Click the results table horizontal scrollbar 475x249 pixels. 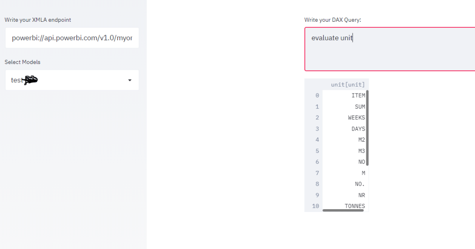343,210
